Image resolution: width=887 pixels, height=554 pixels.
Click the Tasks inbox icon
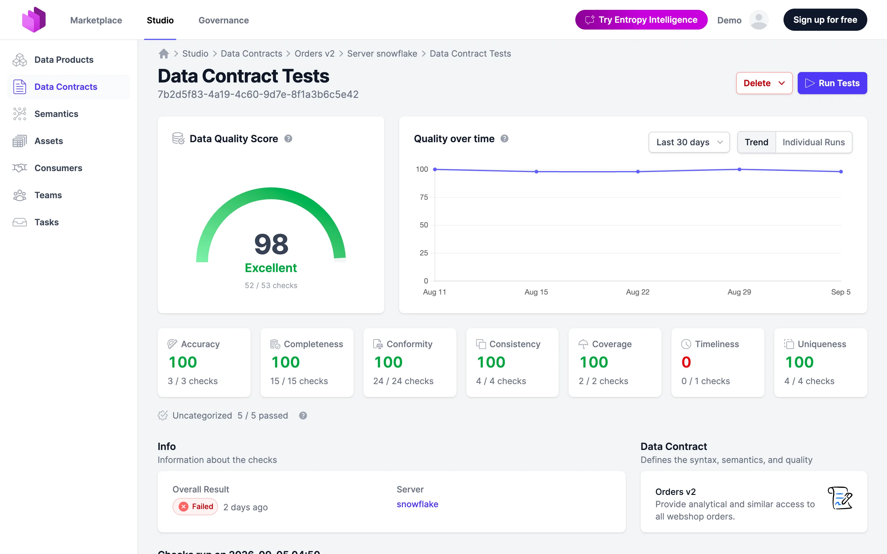(x=20, y=223)
